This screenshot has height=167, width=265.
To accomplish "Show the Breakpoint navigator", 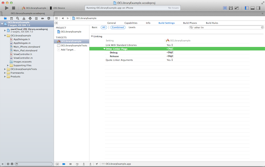I will 43,19.
